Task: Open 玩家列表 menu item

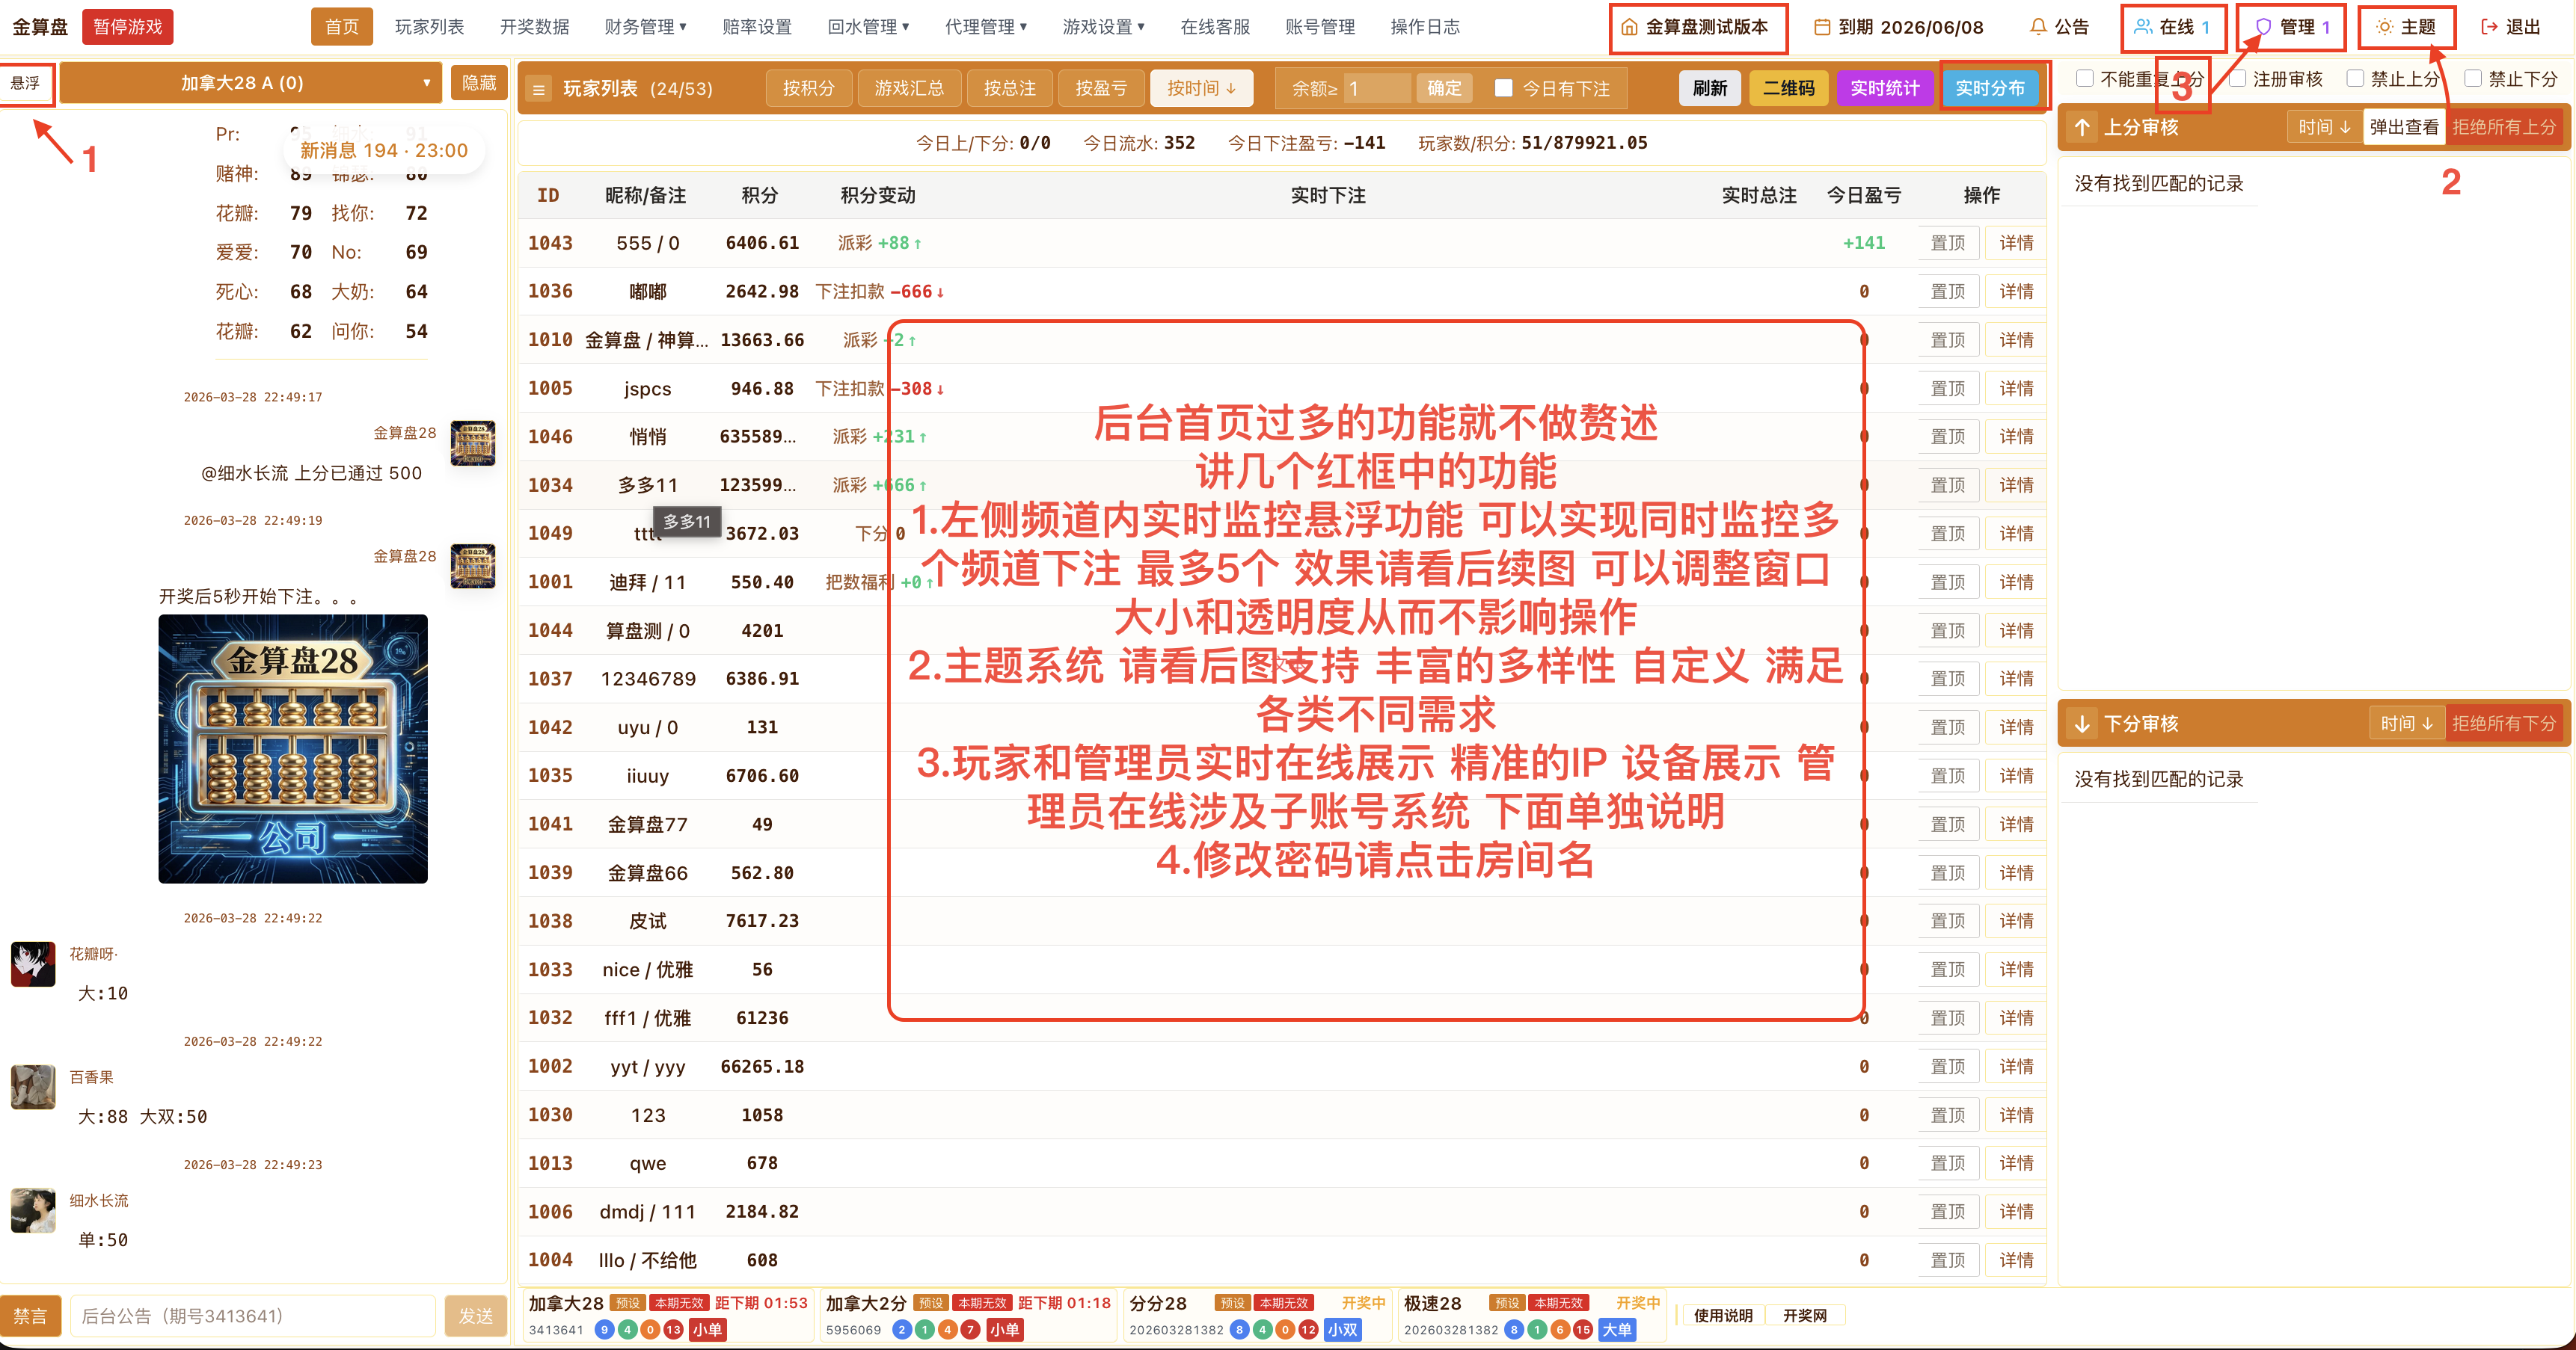Action: 430,27
